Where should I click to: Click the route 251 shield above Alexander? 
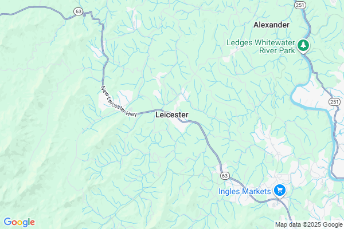[300, 5]
